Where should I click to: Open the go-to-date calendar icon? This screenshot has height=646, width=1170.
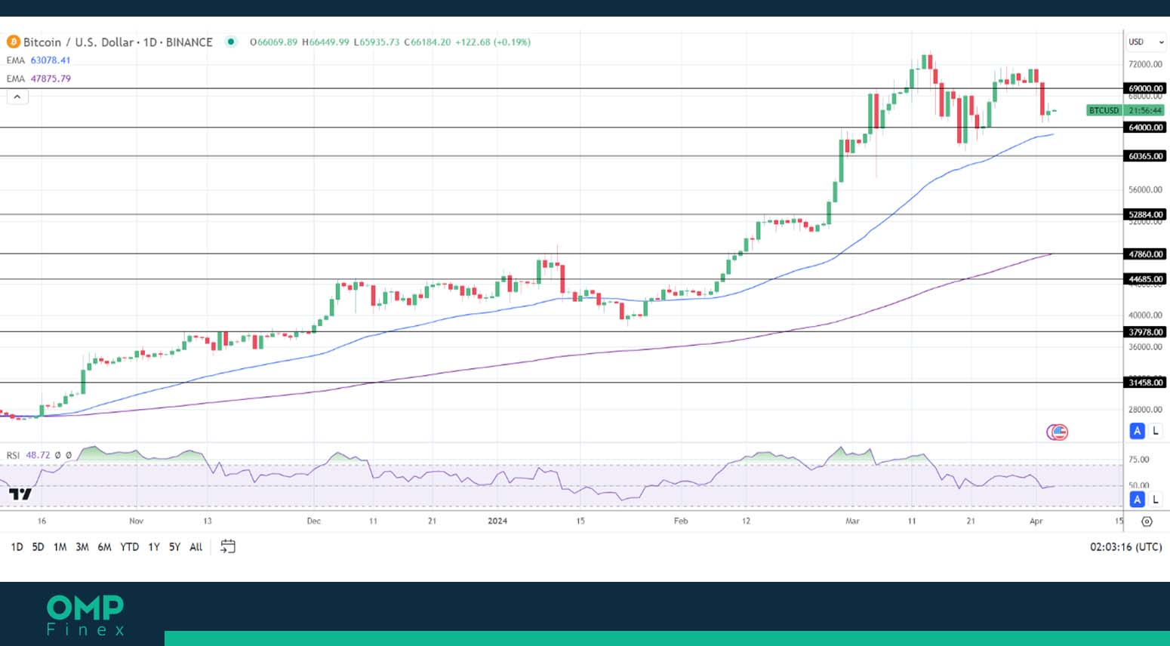pos(228,546)
